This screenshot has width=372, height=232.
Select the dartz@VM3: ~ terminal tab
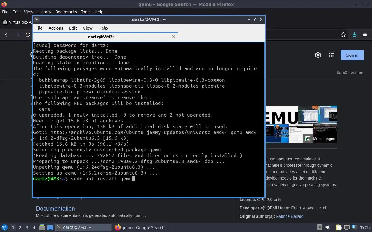pos(105,37)
